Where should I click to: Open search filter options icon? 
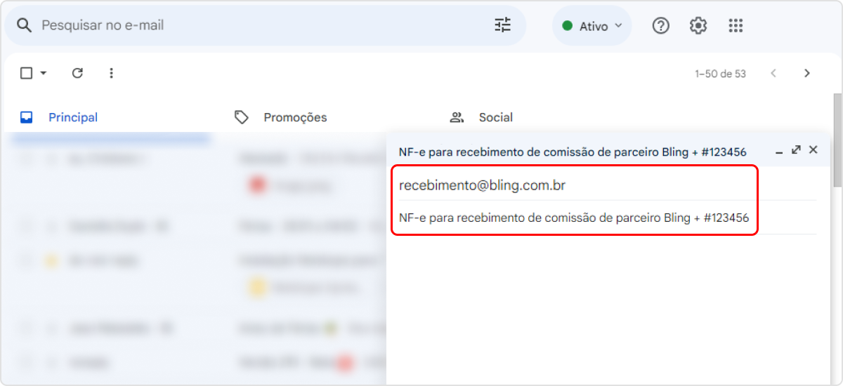coord(503,26)
